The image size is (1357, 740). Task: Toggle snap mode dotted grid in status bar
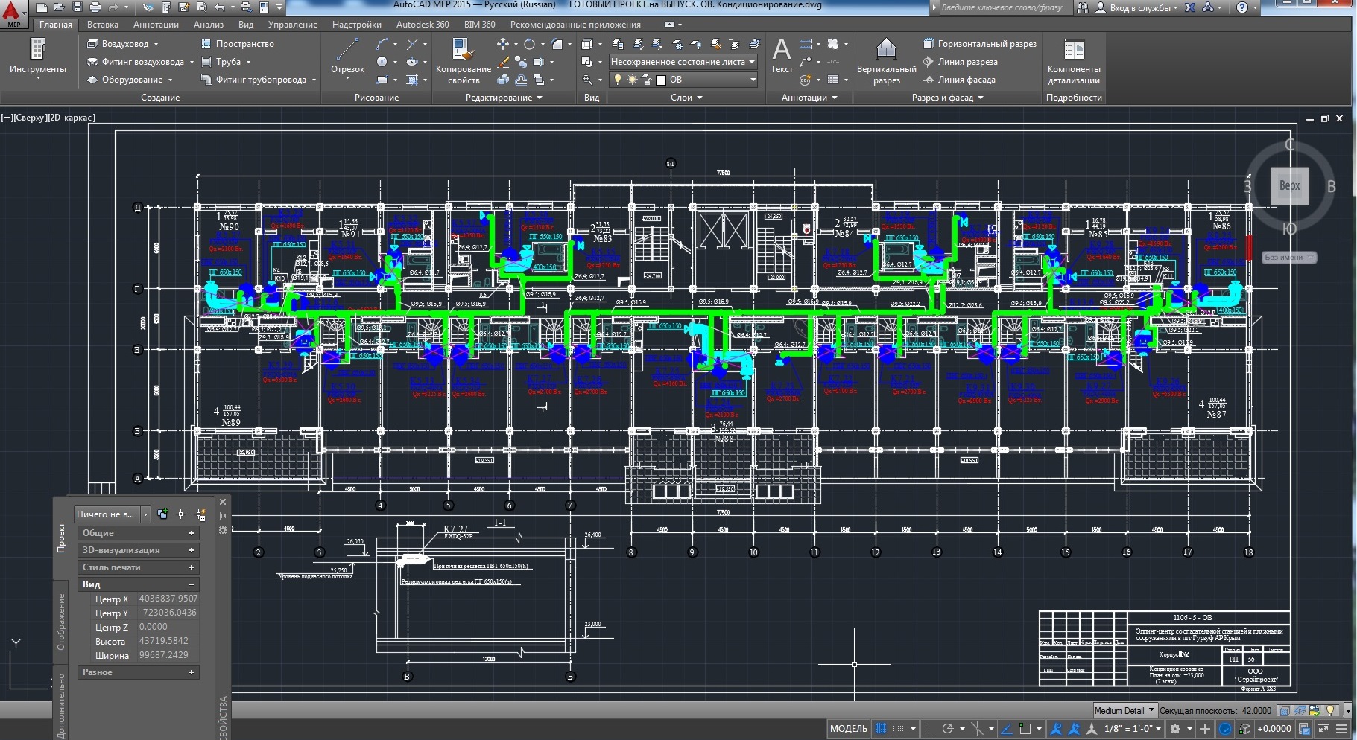(899, 729)
